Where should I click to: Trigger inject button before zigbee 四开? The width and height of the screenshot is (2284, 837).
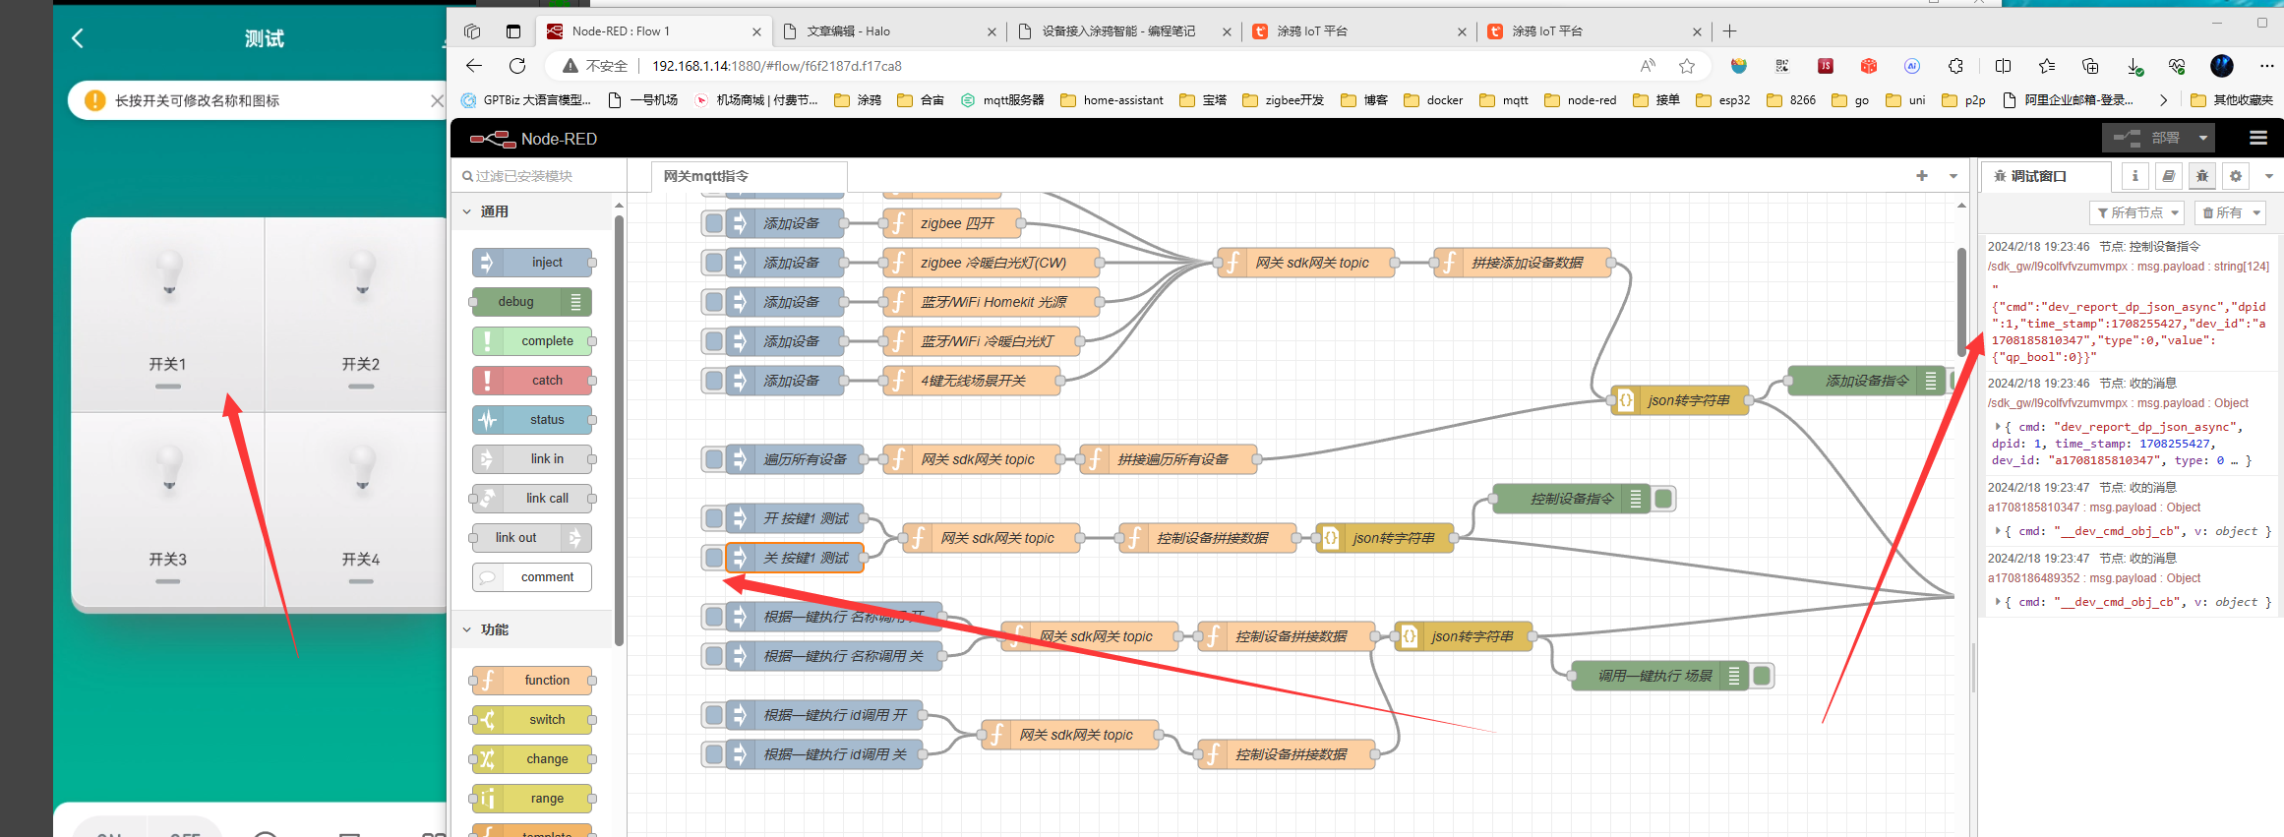[x=714, y=223]
